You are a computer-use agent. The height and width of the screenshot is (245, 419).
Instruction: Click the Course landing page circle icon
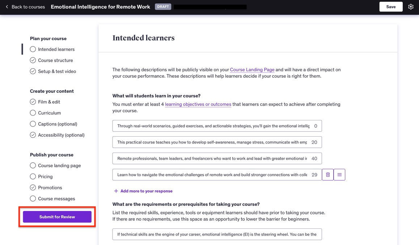[33, 166]
